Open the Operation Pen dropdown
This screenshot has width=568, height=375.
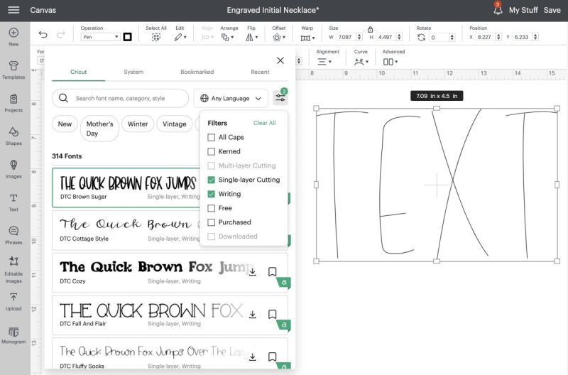tap(100, 37)
